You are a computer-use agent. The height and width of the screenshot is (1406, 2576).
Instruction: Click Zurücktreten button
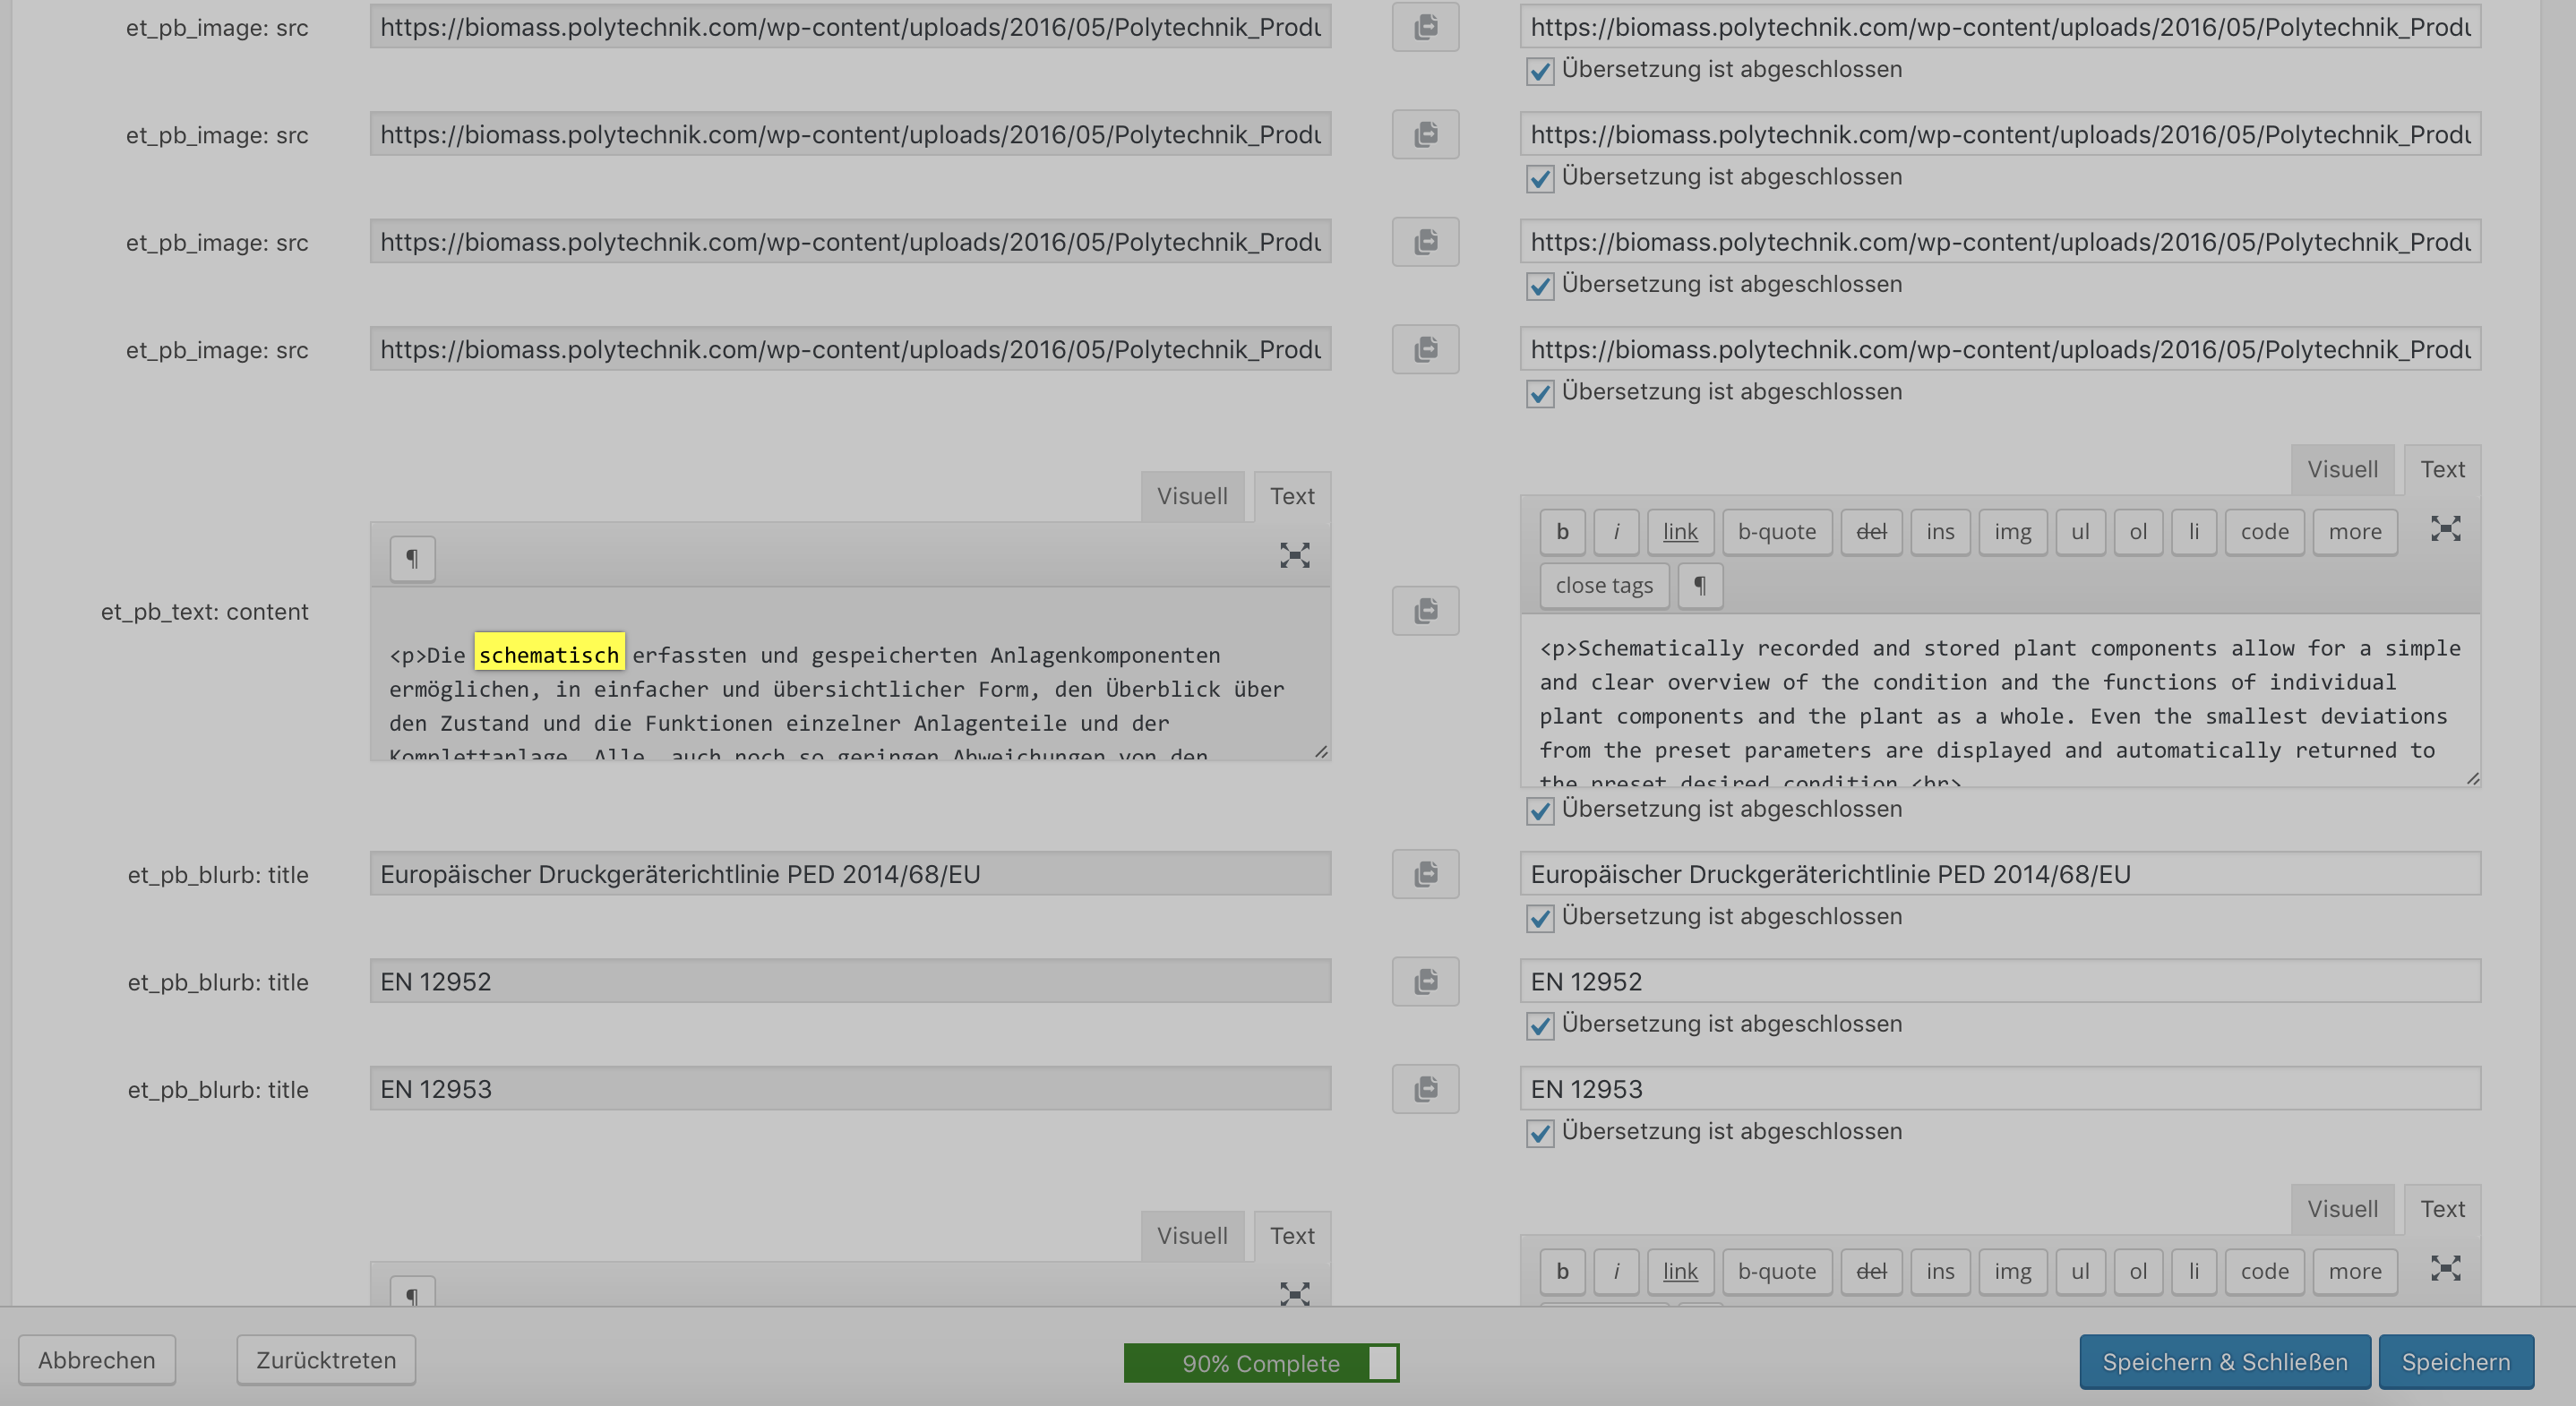(x=326, y=1360)
